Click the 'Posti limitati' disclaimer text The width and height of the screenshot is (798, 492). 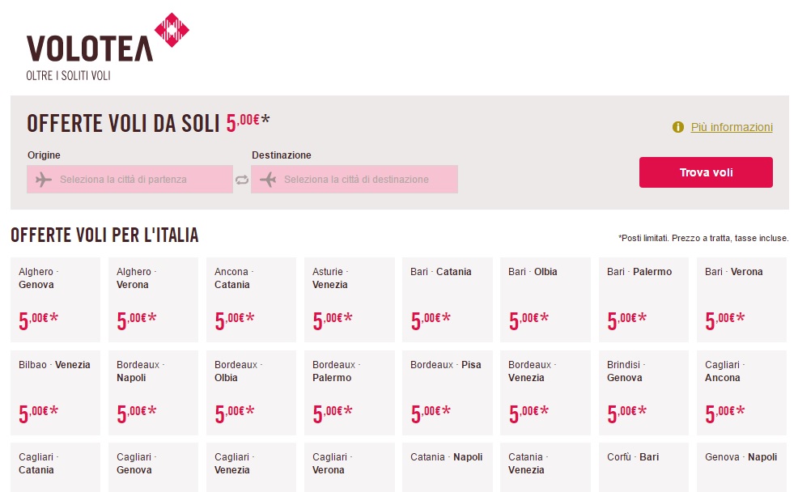(703, 238)
